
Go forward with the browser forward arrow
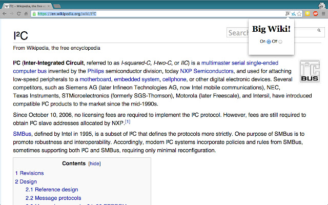(x=11, y=14)
